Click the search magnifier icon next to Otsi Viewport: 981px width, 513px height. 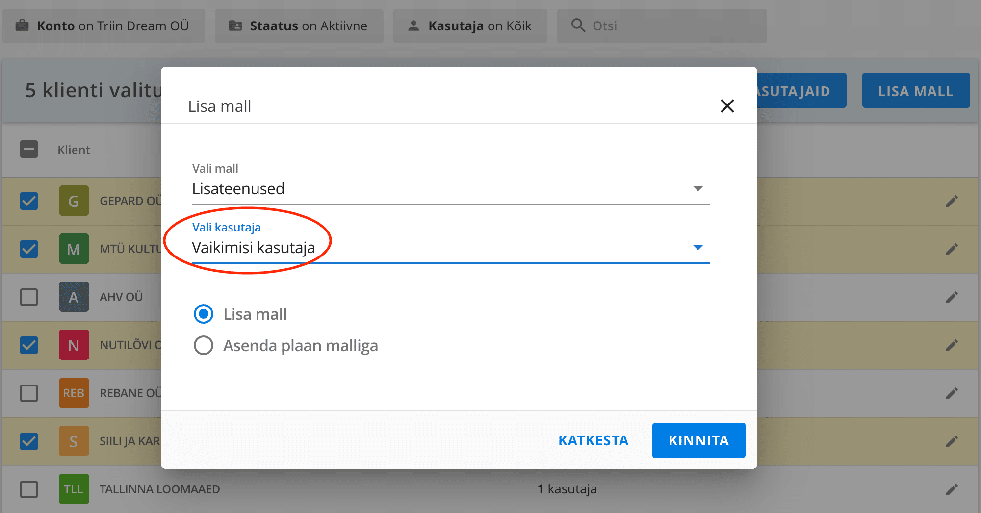point(578,26)
